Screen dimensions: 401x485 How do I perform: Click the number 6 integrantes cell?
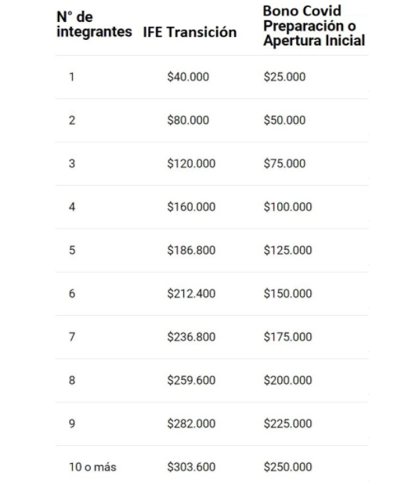coord(72,294)
